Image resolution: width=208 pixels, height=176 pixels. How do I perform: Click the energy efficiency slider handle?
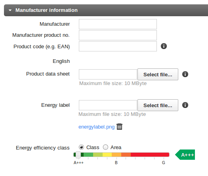78,155
